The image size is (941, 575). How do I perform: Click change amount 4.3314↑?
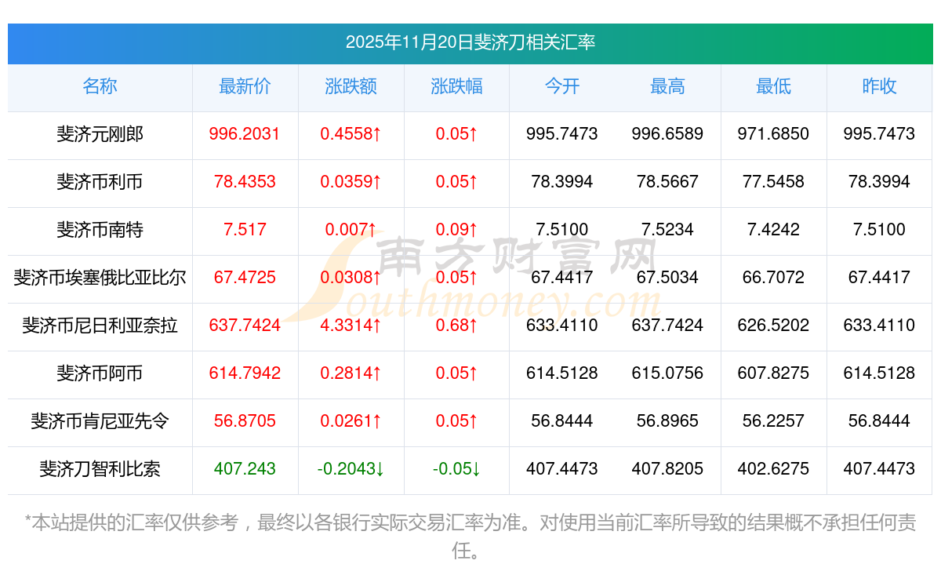click(x=351, y=326)
